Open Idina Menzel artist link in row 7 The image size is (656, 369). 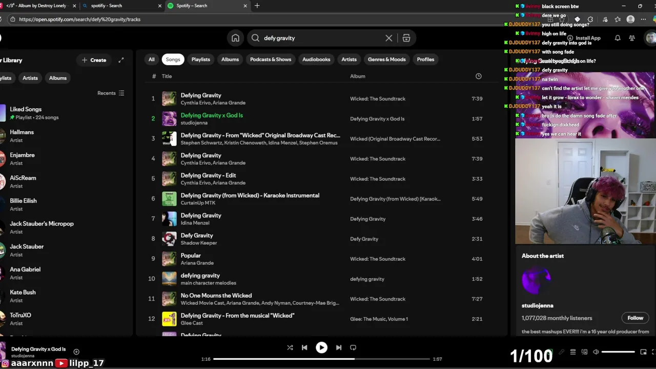click(195, 223)
